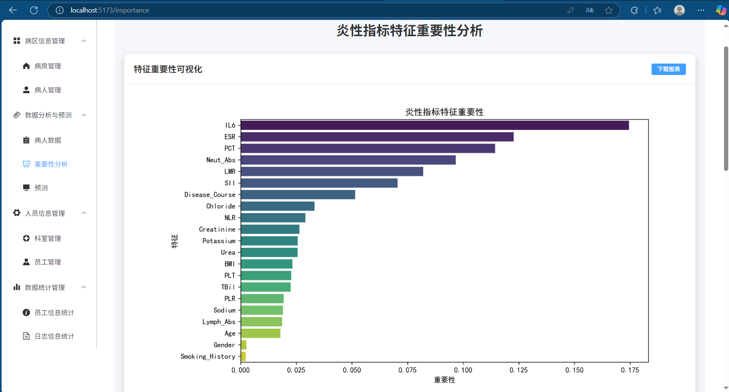Collapse the 人员信息管理 menu group
Viewport: 729px width, 392px height.
[x=84, y=213]
